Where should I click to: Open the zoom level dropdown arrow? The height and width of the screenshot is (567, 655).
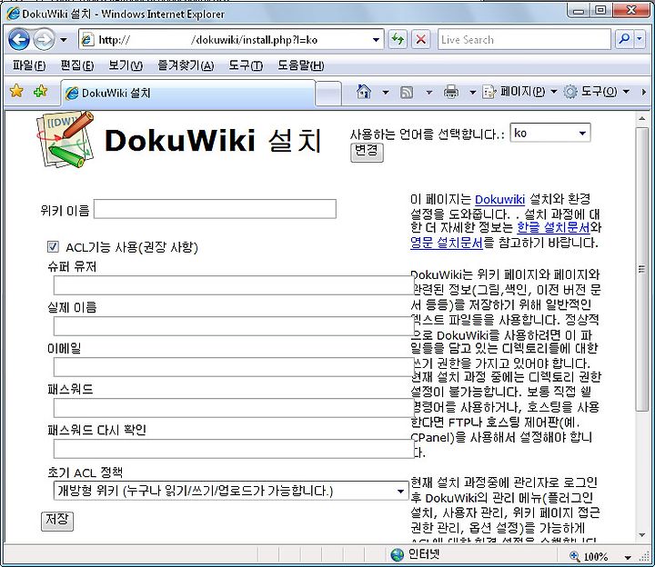click(x=628, y=557)
